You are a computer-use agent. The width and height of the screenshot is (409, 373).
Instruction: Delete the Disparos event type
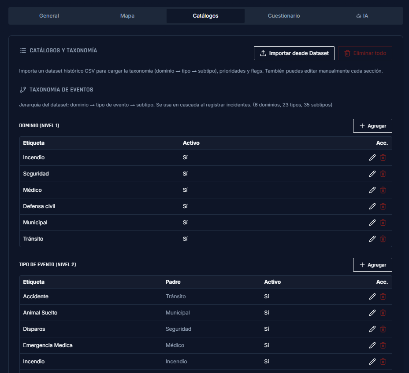[383, 329]
